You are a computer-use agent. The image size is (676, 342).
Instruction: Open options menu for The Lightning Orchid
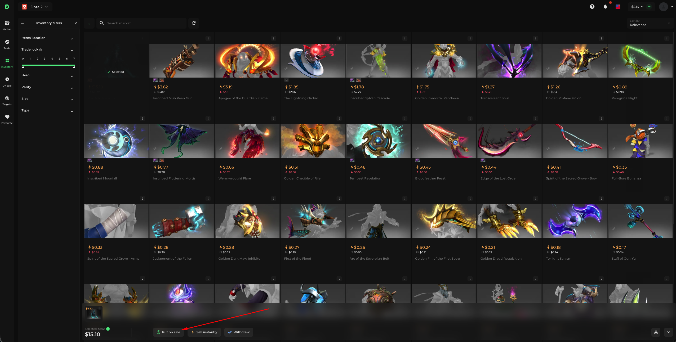click(x=339, y=38)
